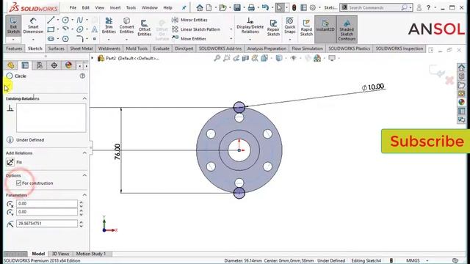The width and height of the screenshot is (470, 264).
Task: Click the Convert Entities tool
Action: coord(126,25)
